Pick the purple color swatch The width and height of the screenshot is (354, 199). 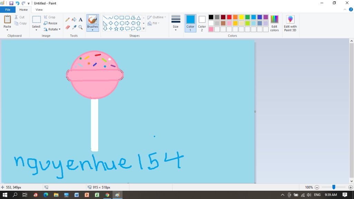point(266,17)
